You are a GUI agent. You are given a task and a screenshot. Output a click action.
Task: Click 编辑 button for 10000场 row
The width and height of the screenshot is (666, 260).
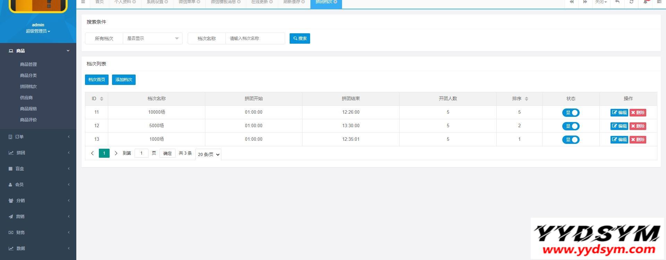pyautogui.click(x=619, y=113)
